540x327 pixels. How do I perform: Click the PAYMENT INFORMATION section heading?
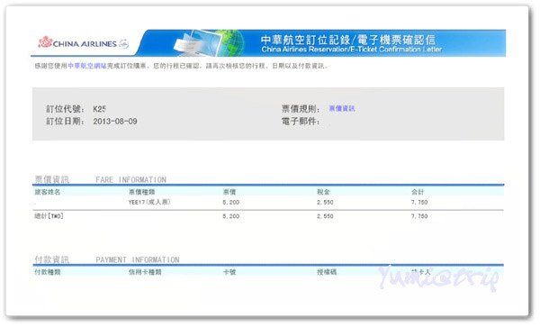[x=138, y=259]
